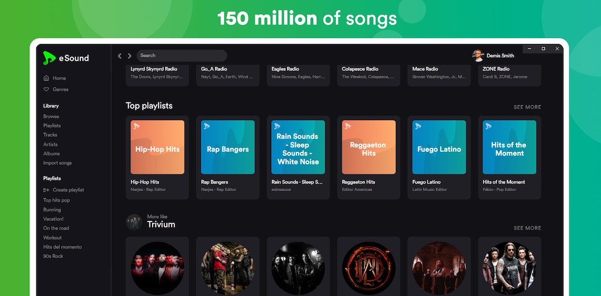Image resolution: width=601 pixels, height=296 pixels.
Task: Click the eSound logo icon
Action: [49, 58]
